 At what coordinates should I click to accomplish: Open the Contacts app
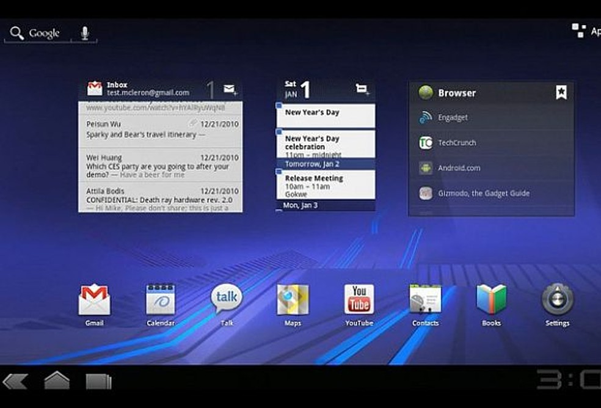[425, 299]
